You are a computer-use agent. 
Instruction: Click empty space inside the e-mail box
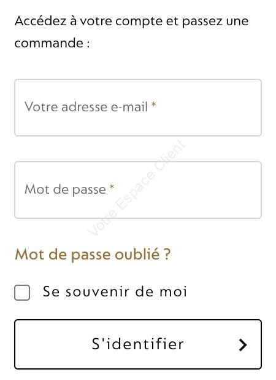208,108
